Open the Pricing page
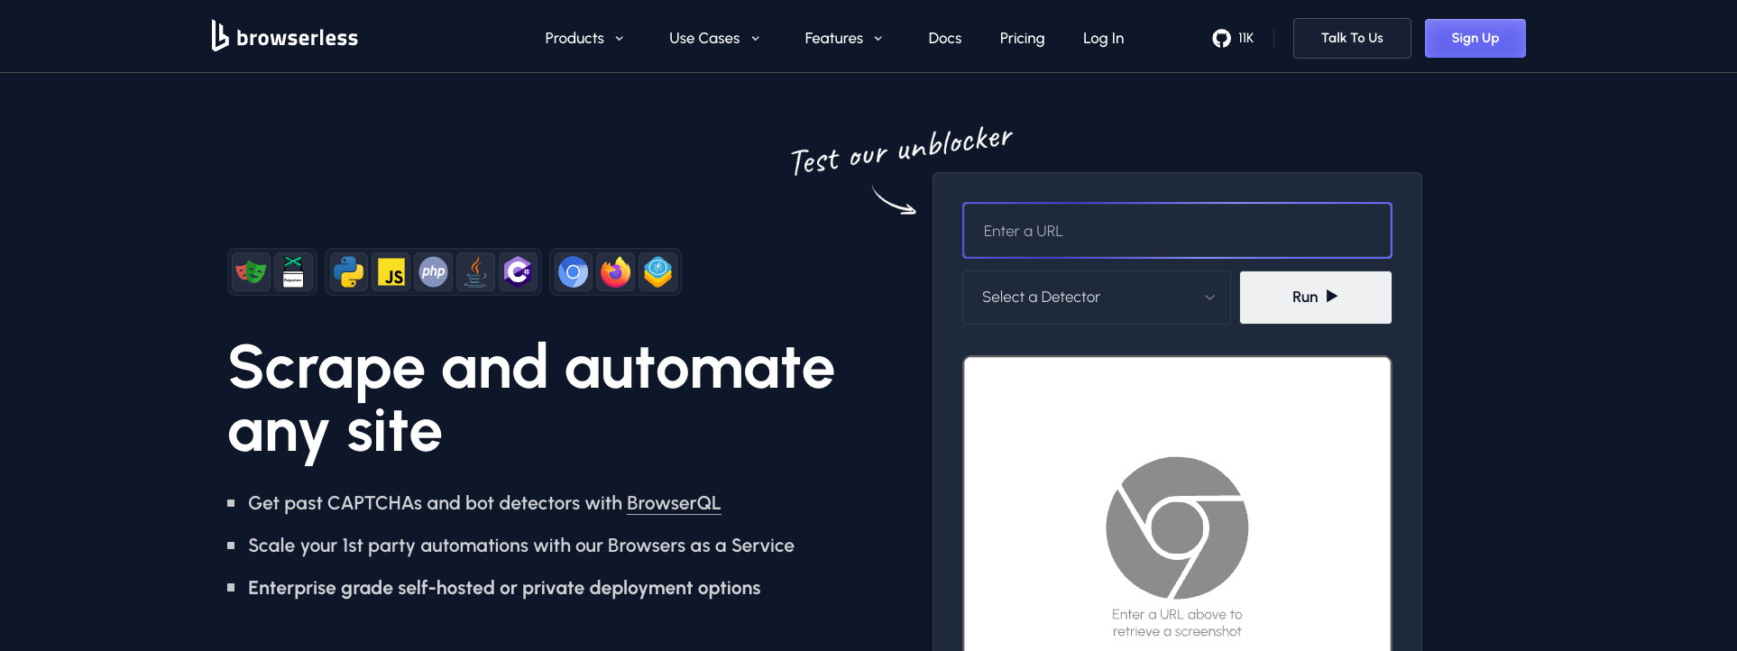Image resolution: width=1737 pixels, height=651 pixels. (x=1022, y=38)
